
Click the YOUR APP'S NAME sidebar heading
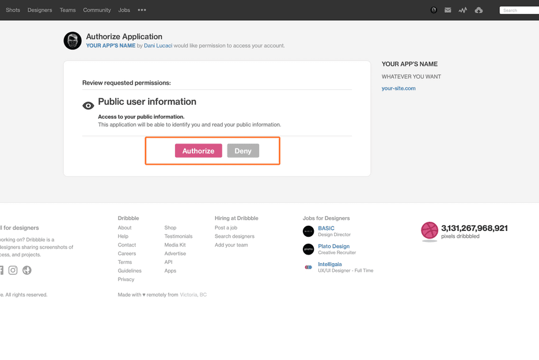point(410,64)
